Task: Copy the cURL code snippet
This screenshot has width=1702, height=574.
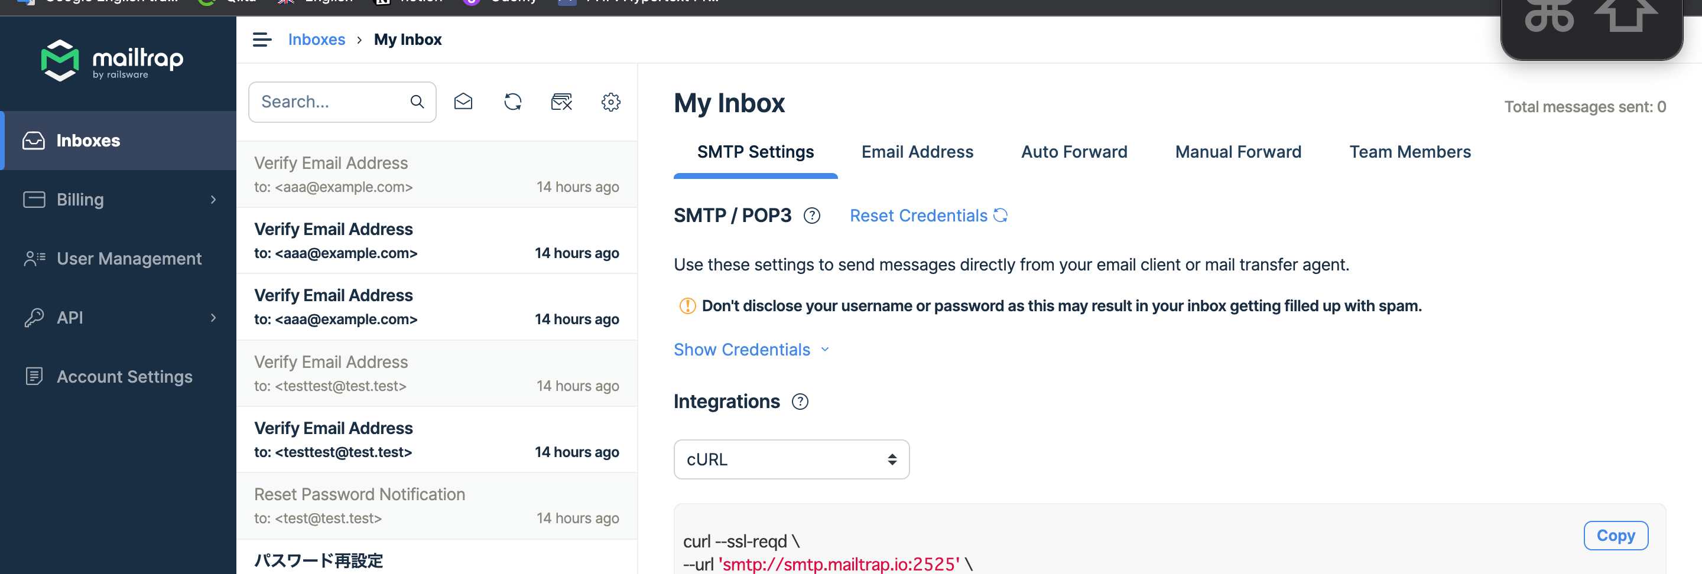Action: [x=1616, y=536]
